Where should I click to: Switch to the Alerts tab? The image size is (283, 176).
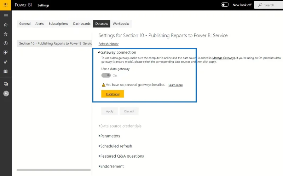click(40, 24)
